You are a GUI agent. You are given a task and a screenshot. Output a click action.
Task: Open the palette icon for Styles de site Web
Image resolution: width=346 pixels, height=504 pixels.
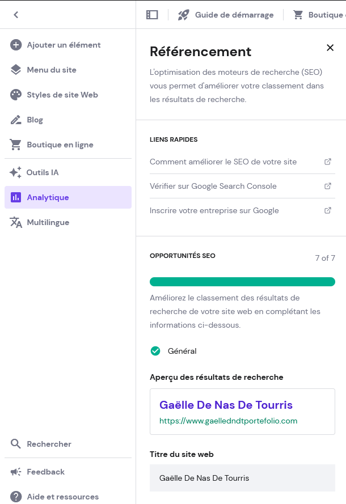click(16, 95)
